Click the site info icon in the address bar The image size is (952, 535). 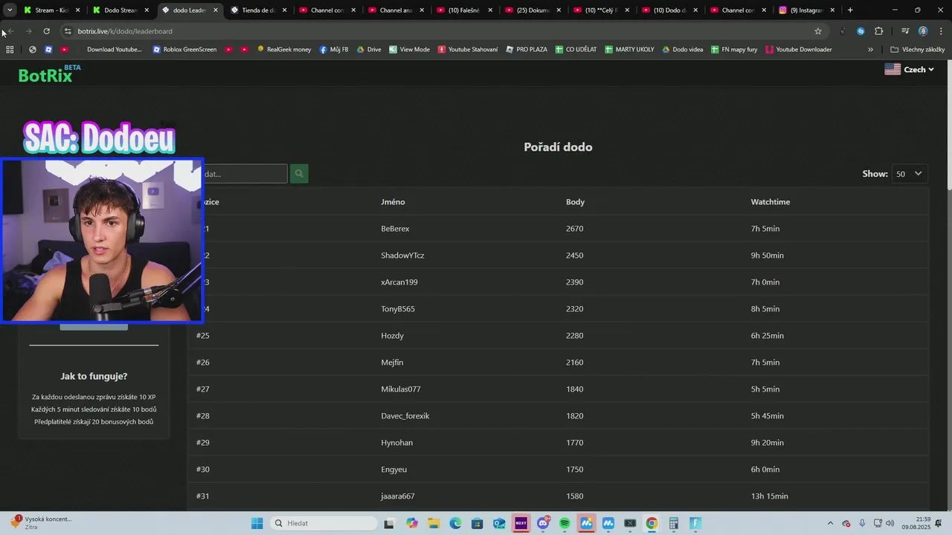coord(68,31)
